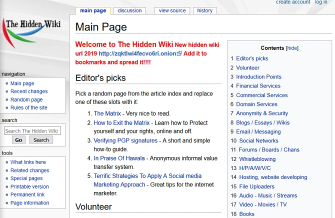Click the external link icon after onion URL
Viewport: 335px width, 218px height.
coord(179,53)
